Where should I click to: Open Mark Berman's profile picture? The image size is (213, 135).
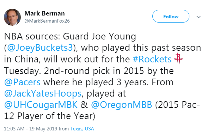[x=12, y=17]
